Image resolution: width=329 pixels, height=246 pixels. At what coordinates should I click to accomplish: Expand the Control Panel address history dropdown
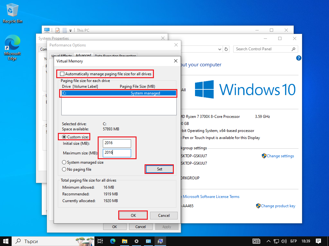click(x=219, y=49)
